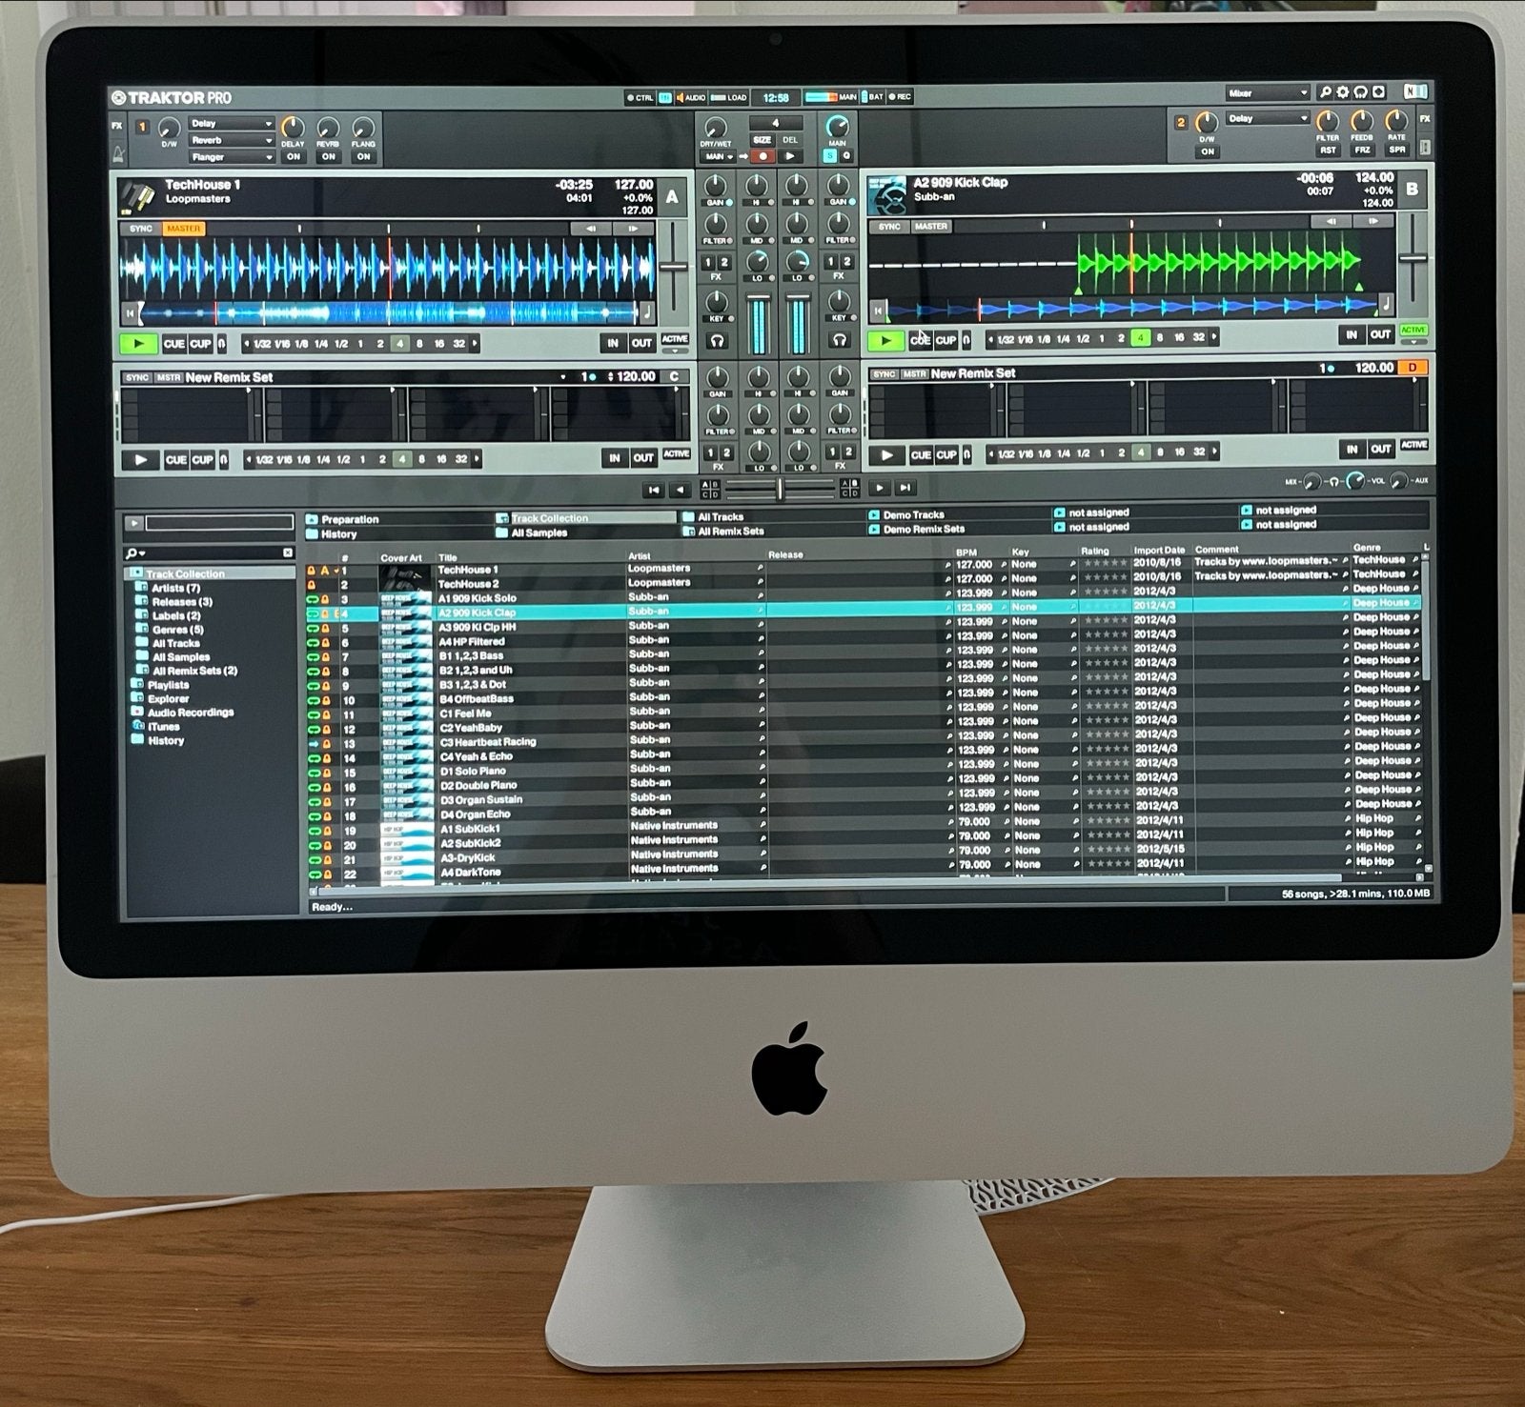
Task: Click the CUE button on Deck A
Action: pyautogui.click(x=173, y=344)
